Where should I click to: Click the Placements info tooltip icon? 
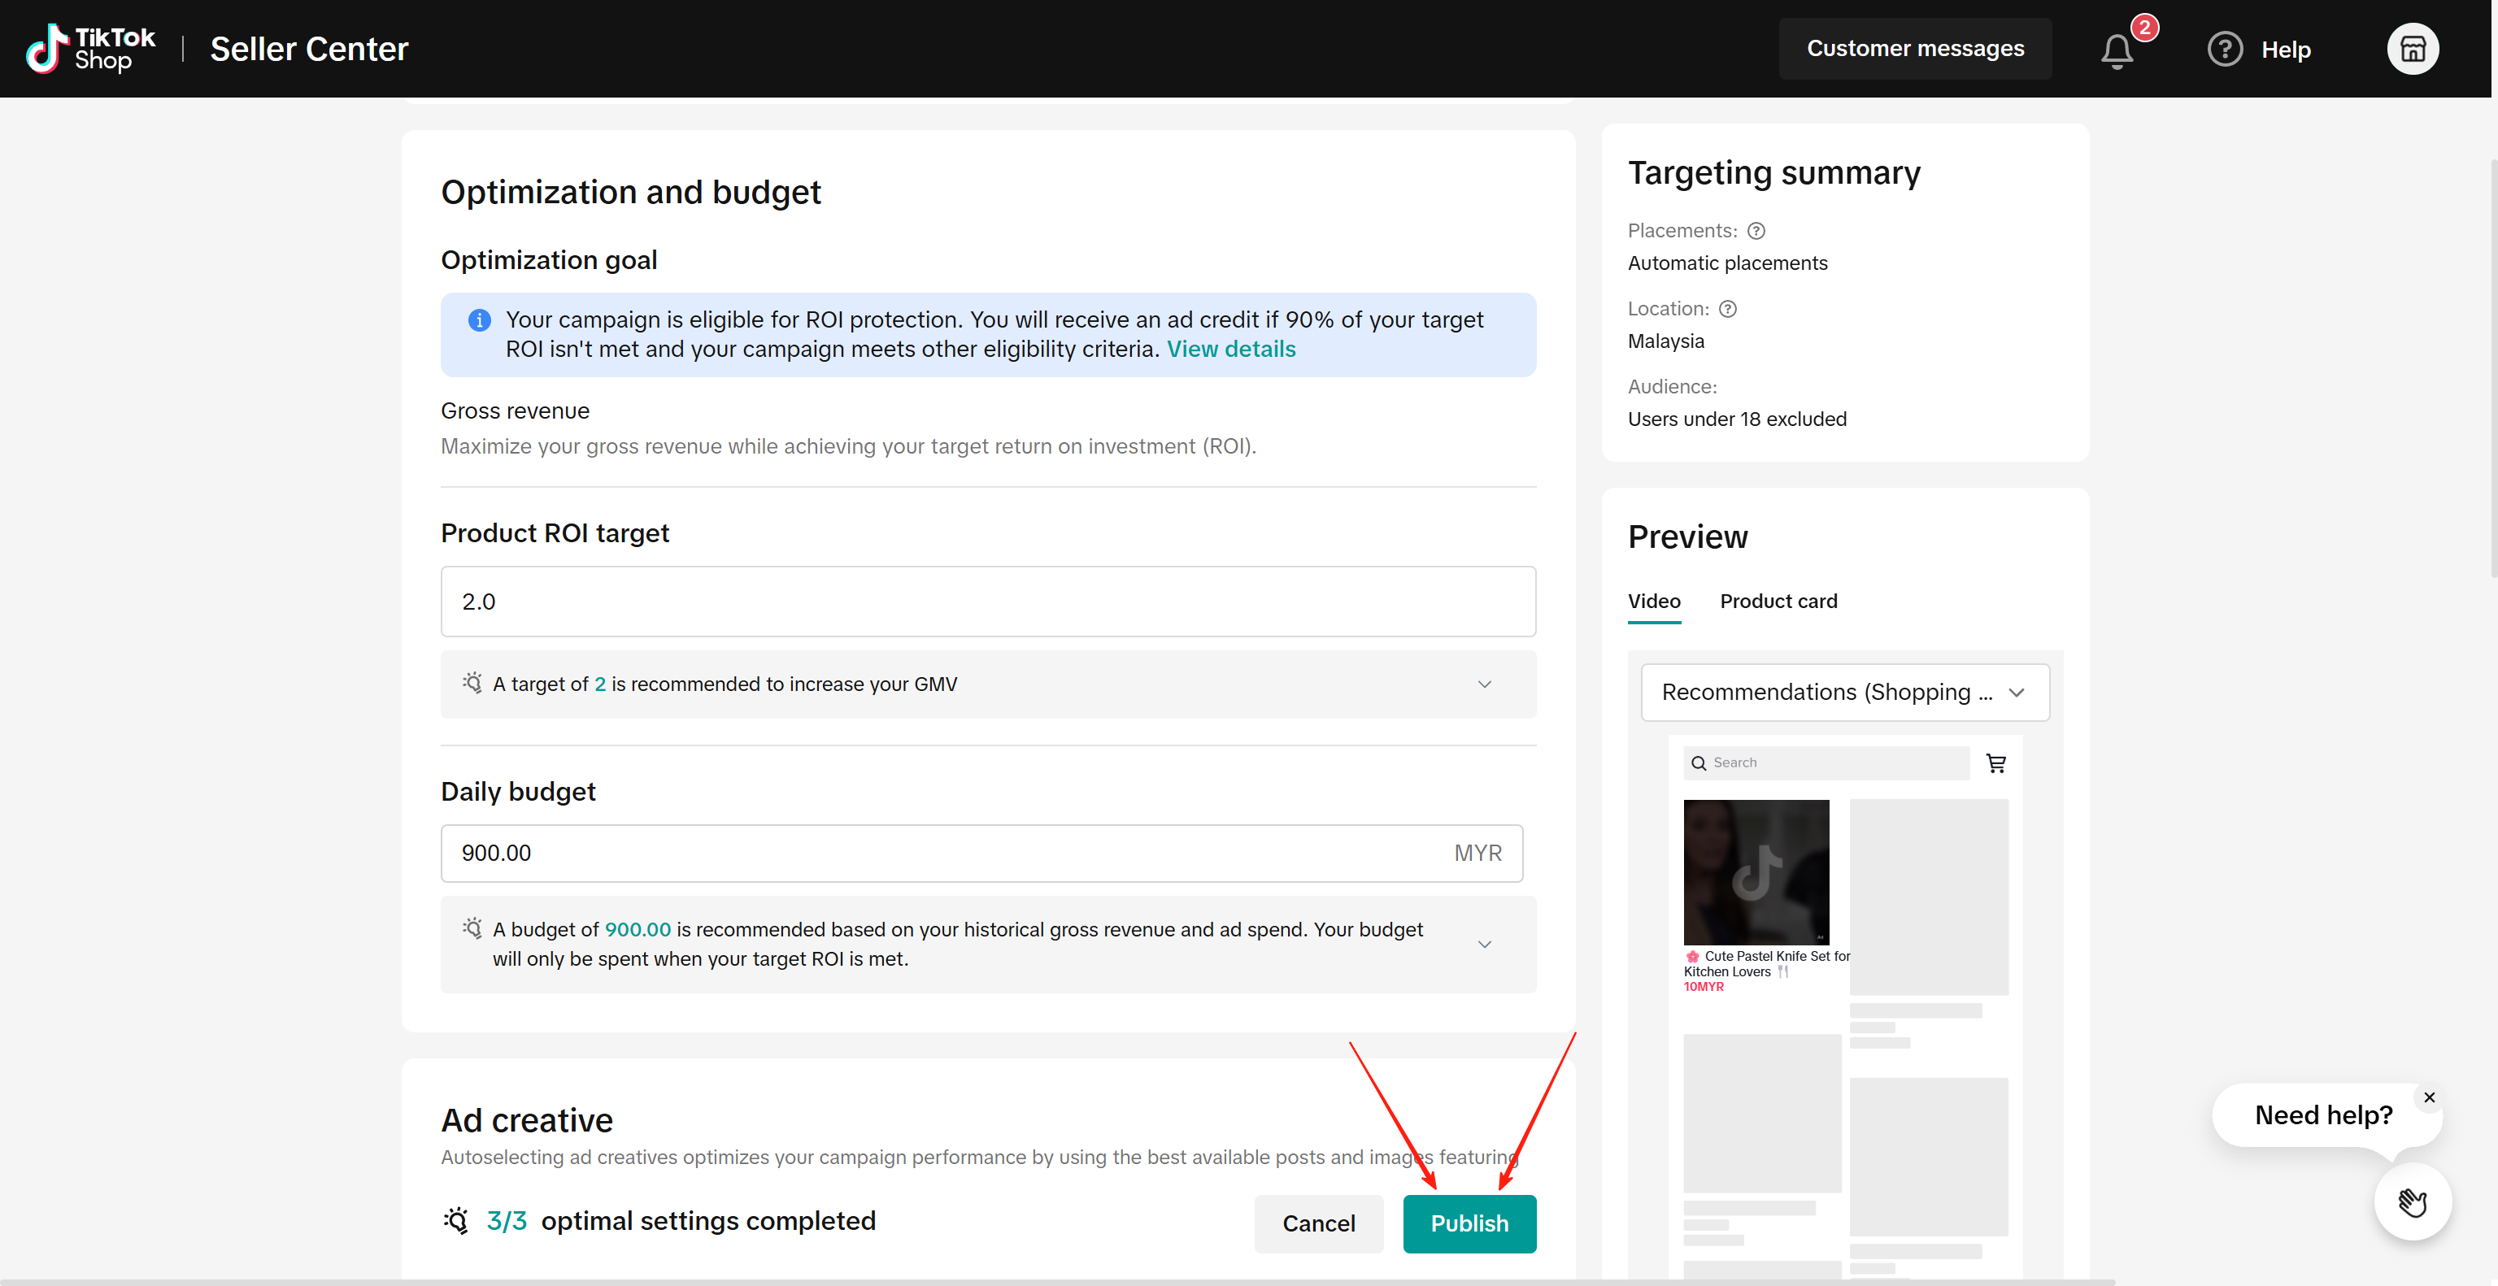pyautogui.click(x=1756, y=231)
